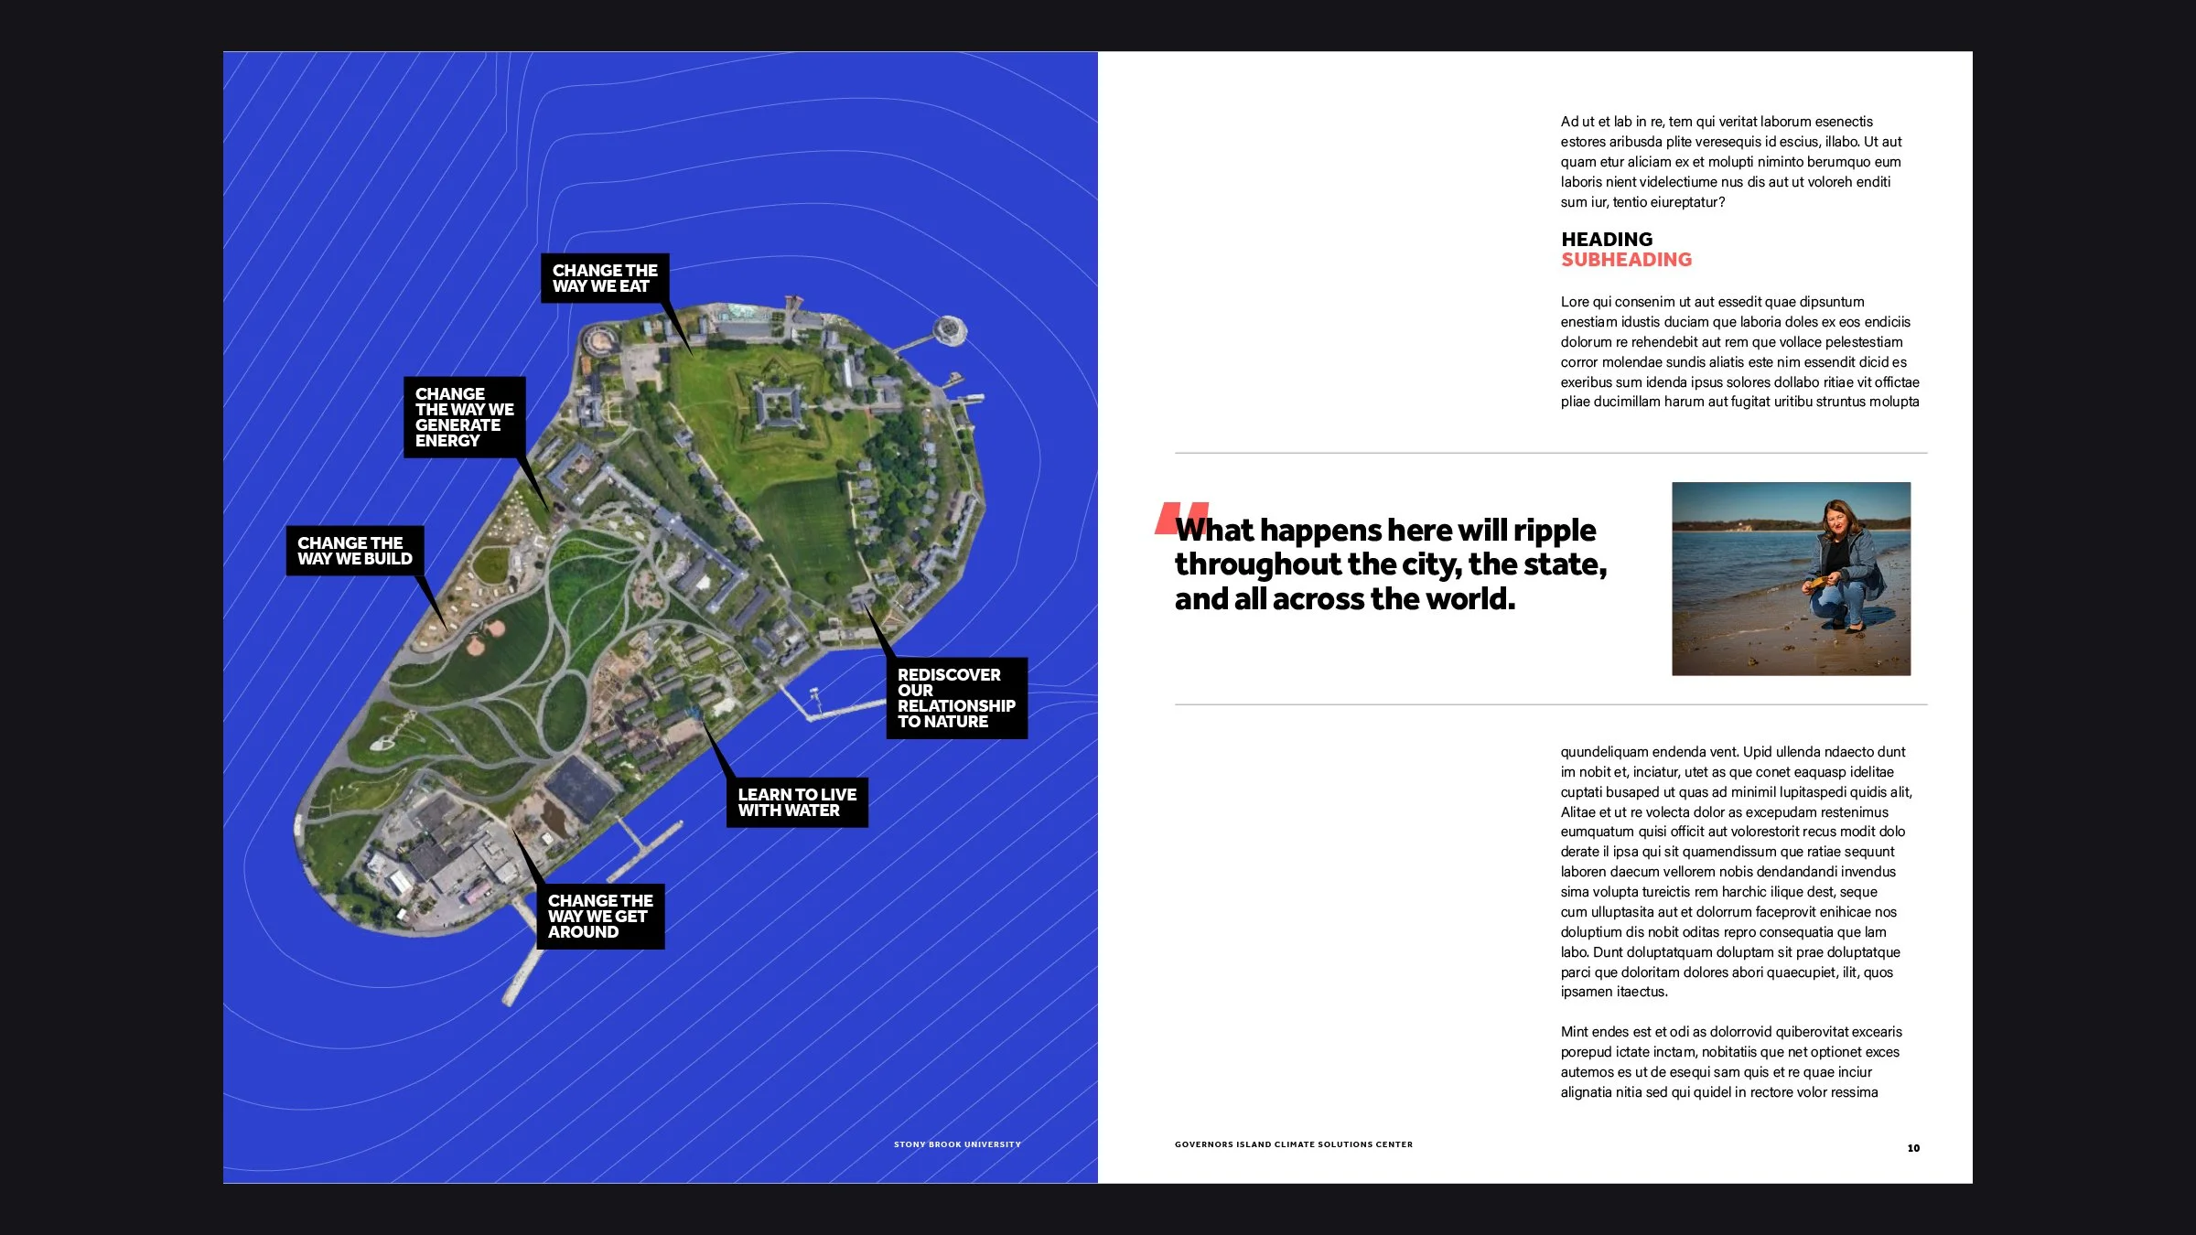Screen dimensions: 2196x1235
Task: Click the red quotation mark graphic
Action: 1181,518
